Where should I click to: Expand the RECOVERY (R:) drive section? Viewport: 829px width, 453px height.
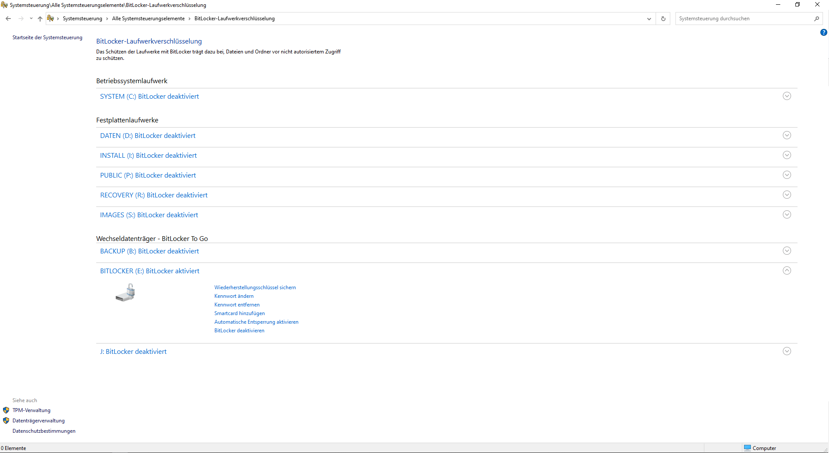click(787, 195)
